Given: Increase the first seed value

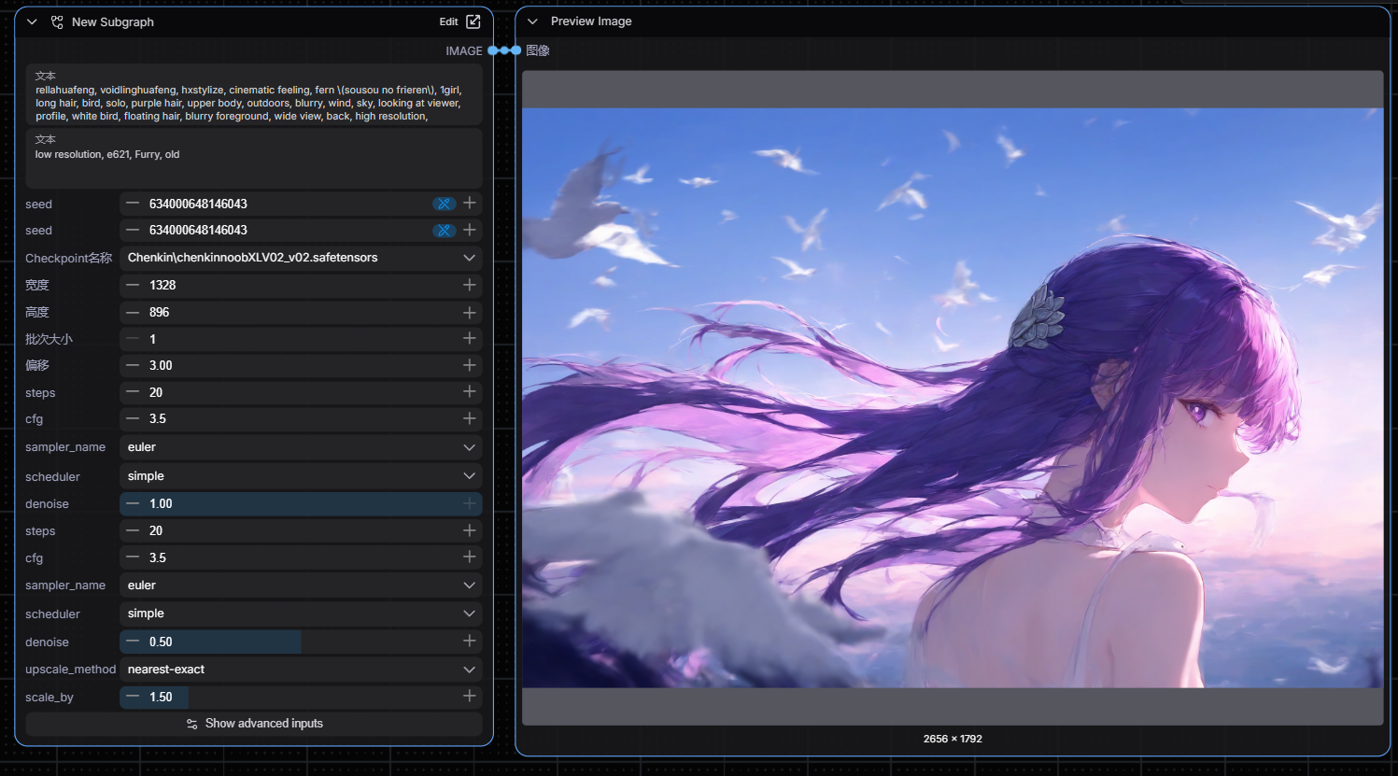Looking at the screenshot, I should pyautogui.click(x=470, y=204).
